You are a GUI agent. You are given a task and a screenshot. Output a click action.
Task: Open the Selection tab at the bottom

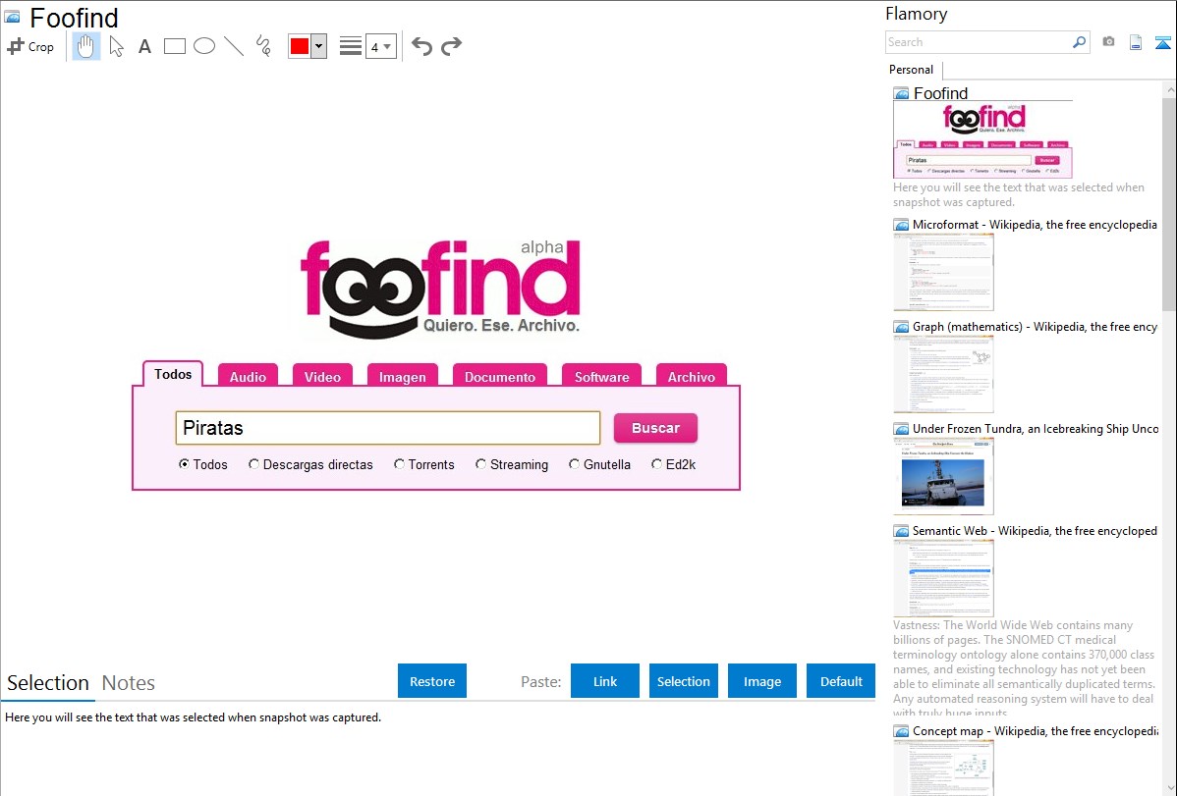[47, 683]
